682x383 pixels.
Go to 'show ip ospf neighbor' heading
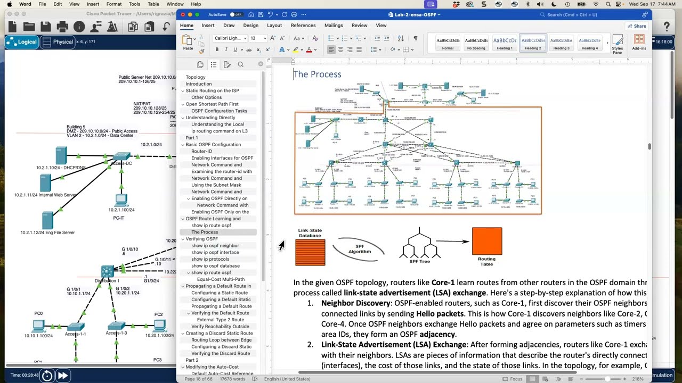(x=215, y=246)
